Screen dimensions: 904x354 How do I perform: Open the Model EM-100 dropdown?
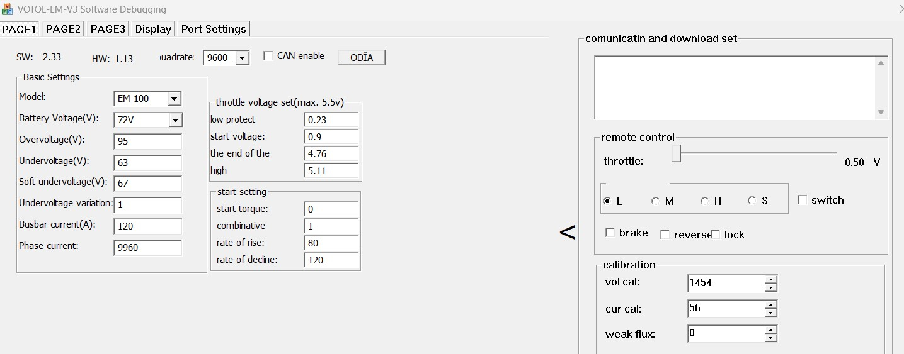175,99
